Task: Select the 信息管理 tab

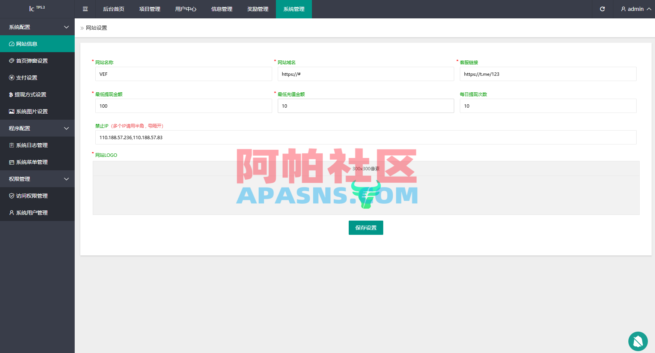Action: click(x=222, y=9)
